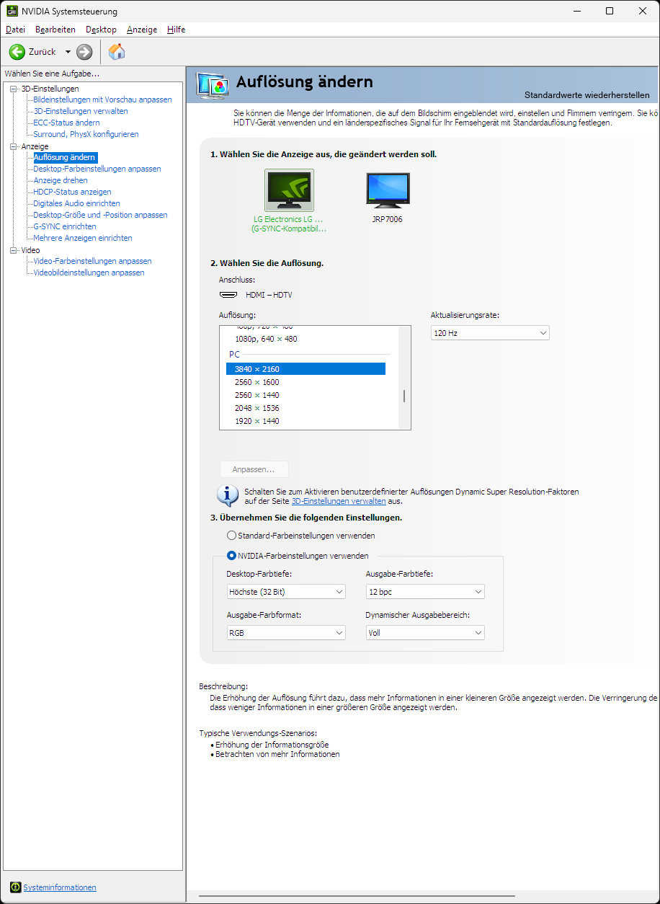Screen dimensions: 660x904
Task: Select Surround, PhysX konfigurieren tree item
Action: [x=86, y=134]
